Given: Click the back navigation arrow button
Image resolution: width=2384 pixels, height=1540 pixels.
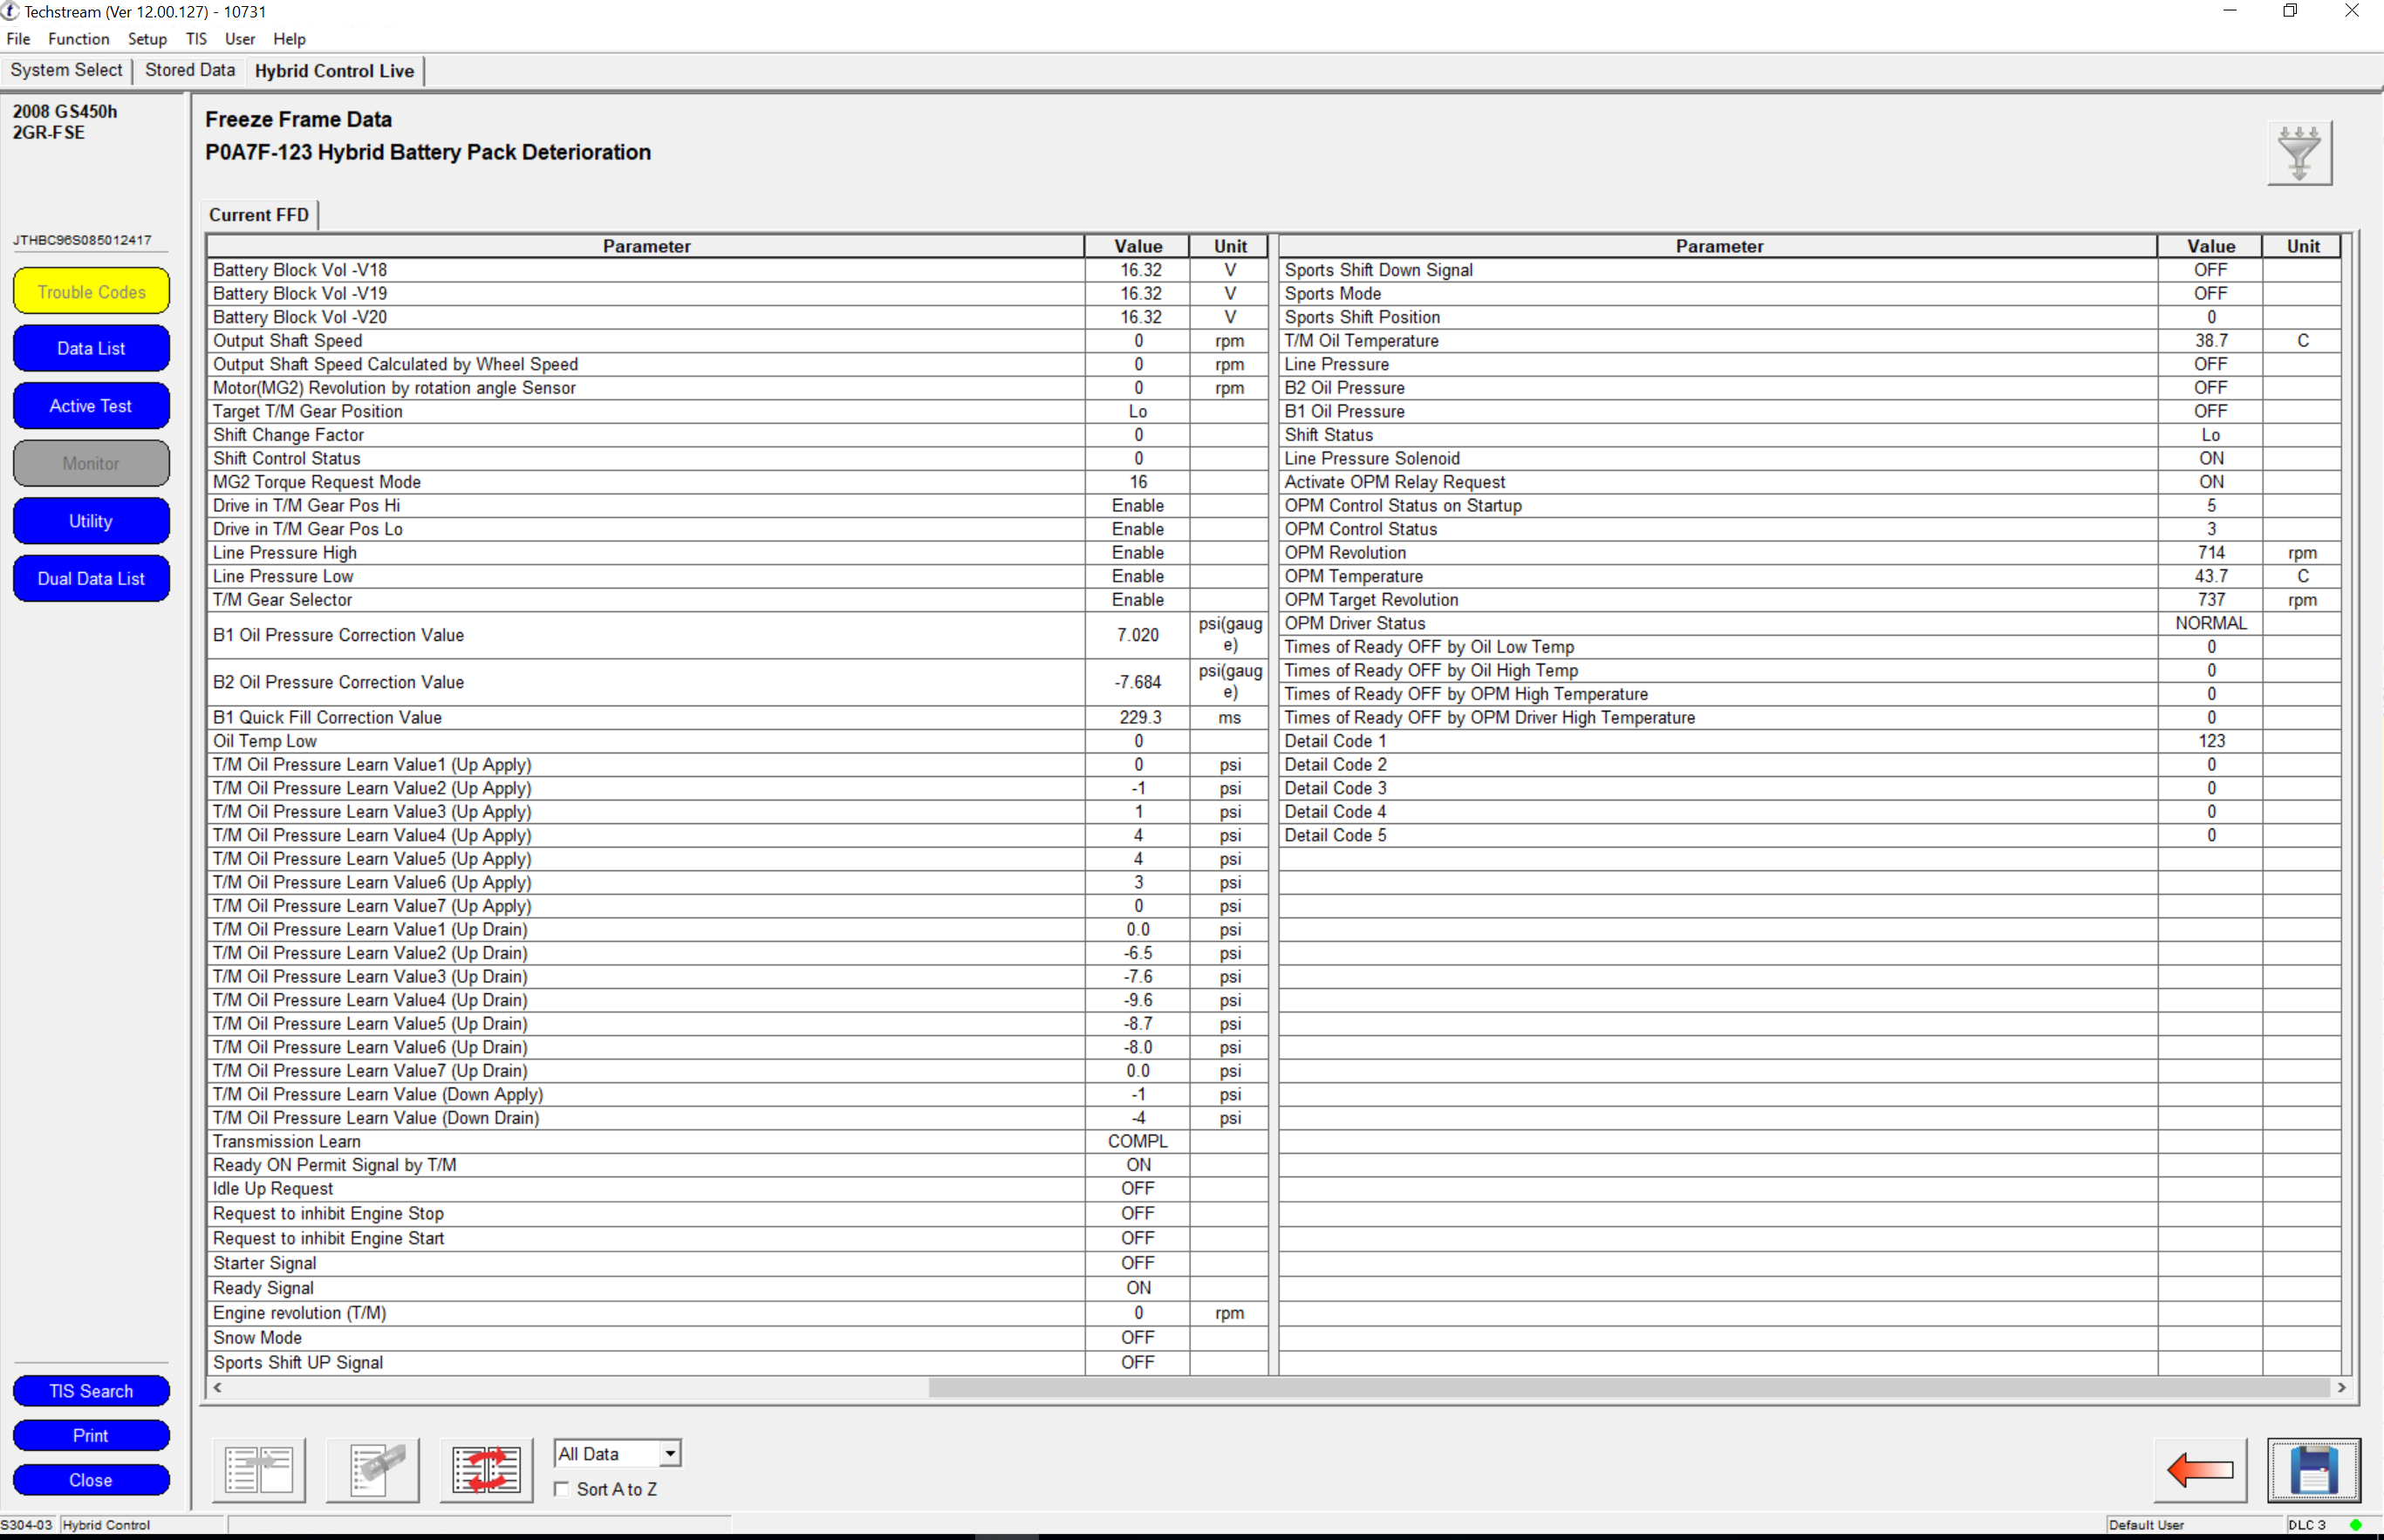Looking at the screenshot, I should [2198, 1468].
